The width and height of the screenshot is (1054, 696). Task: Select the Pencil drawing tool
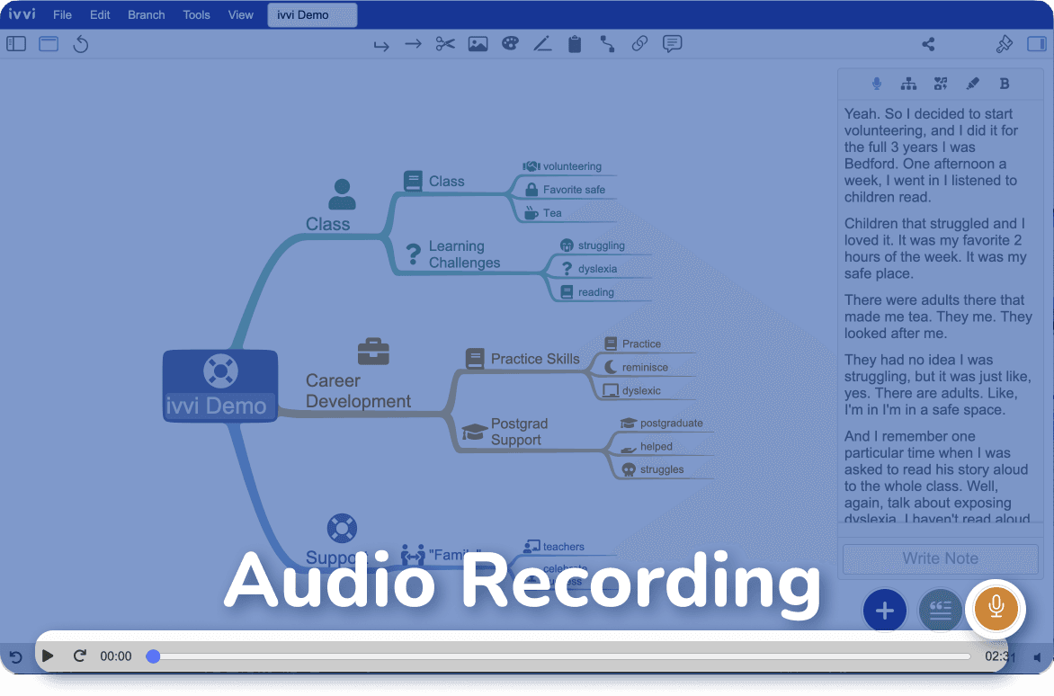542,43
